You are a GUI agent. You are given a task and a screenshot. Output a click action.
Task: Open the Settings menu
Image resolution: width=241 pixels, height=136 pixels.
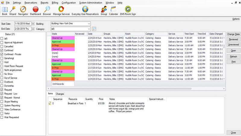[17, 3]
